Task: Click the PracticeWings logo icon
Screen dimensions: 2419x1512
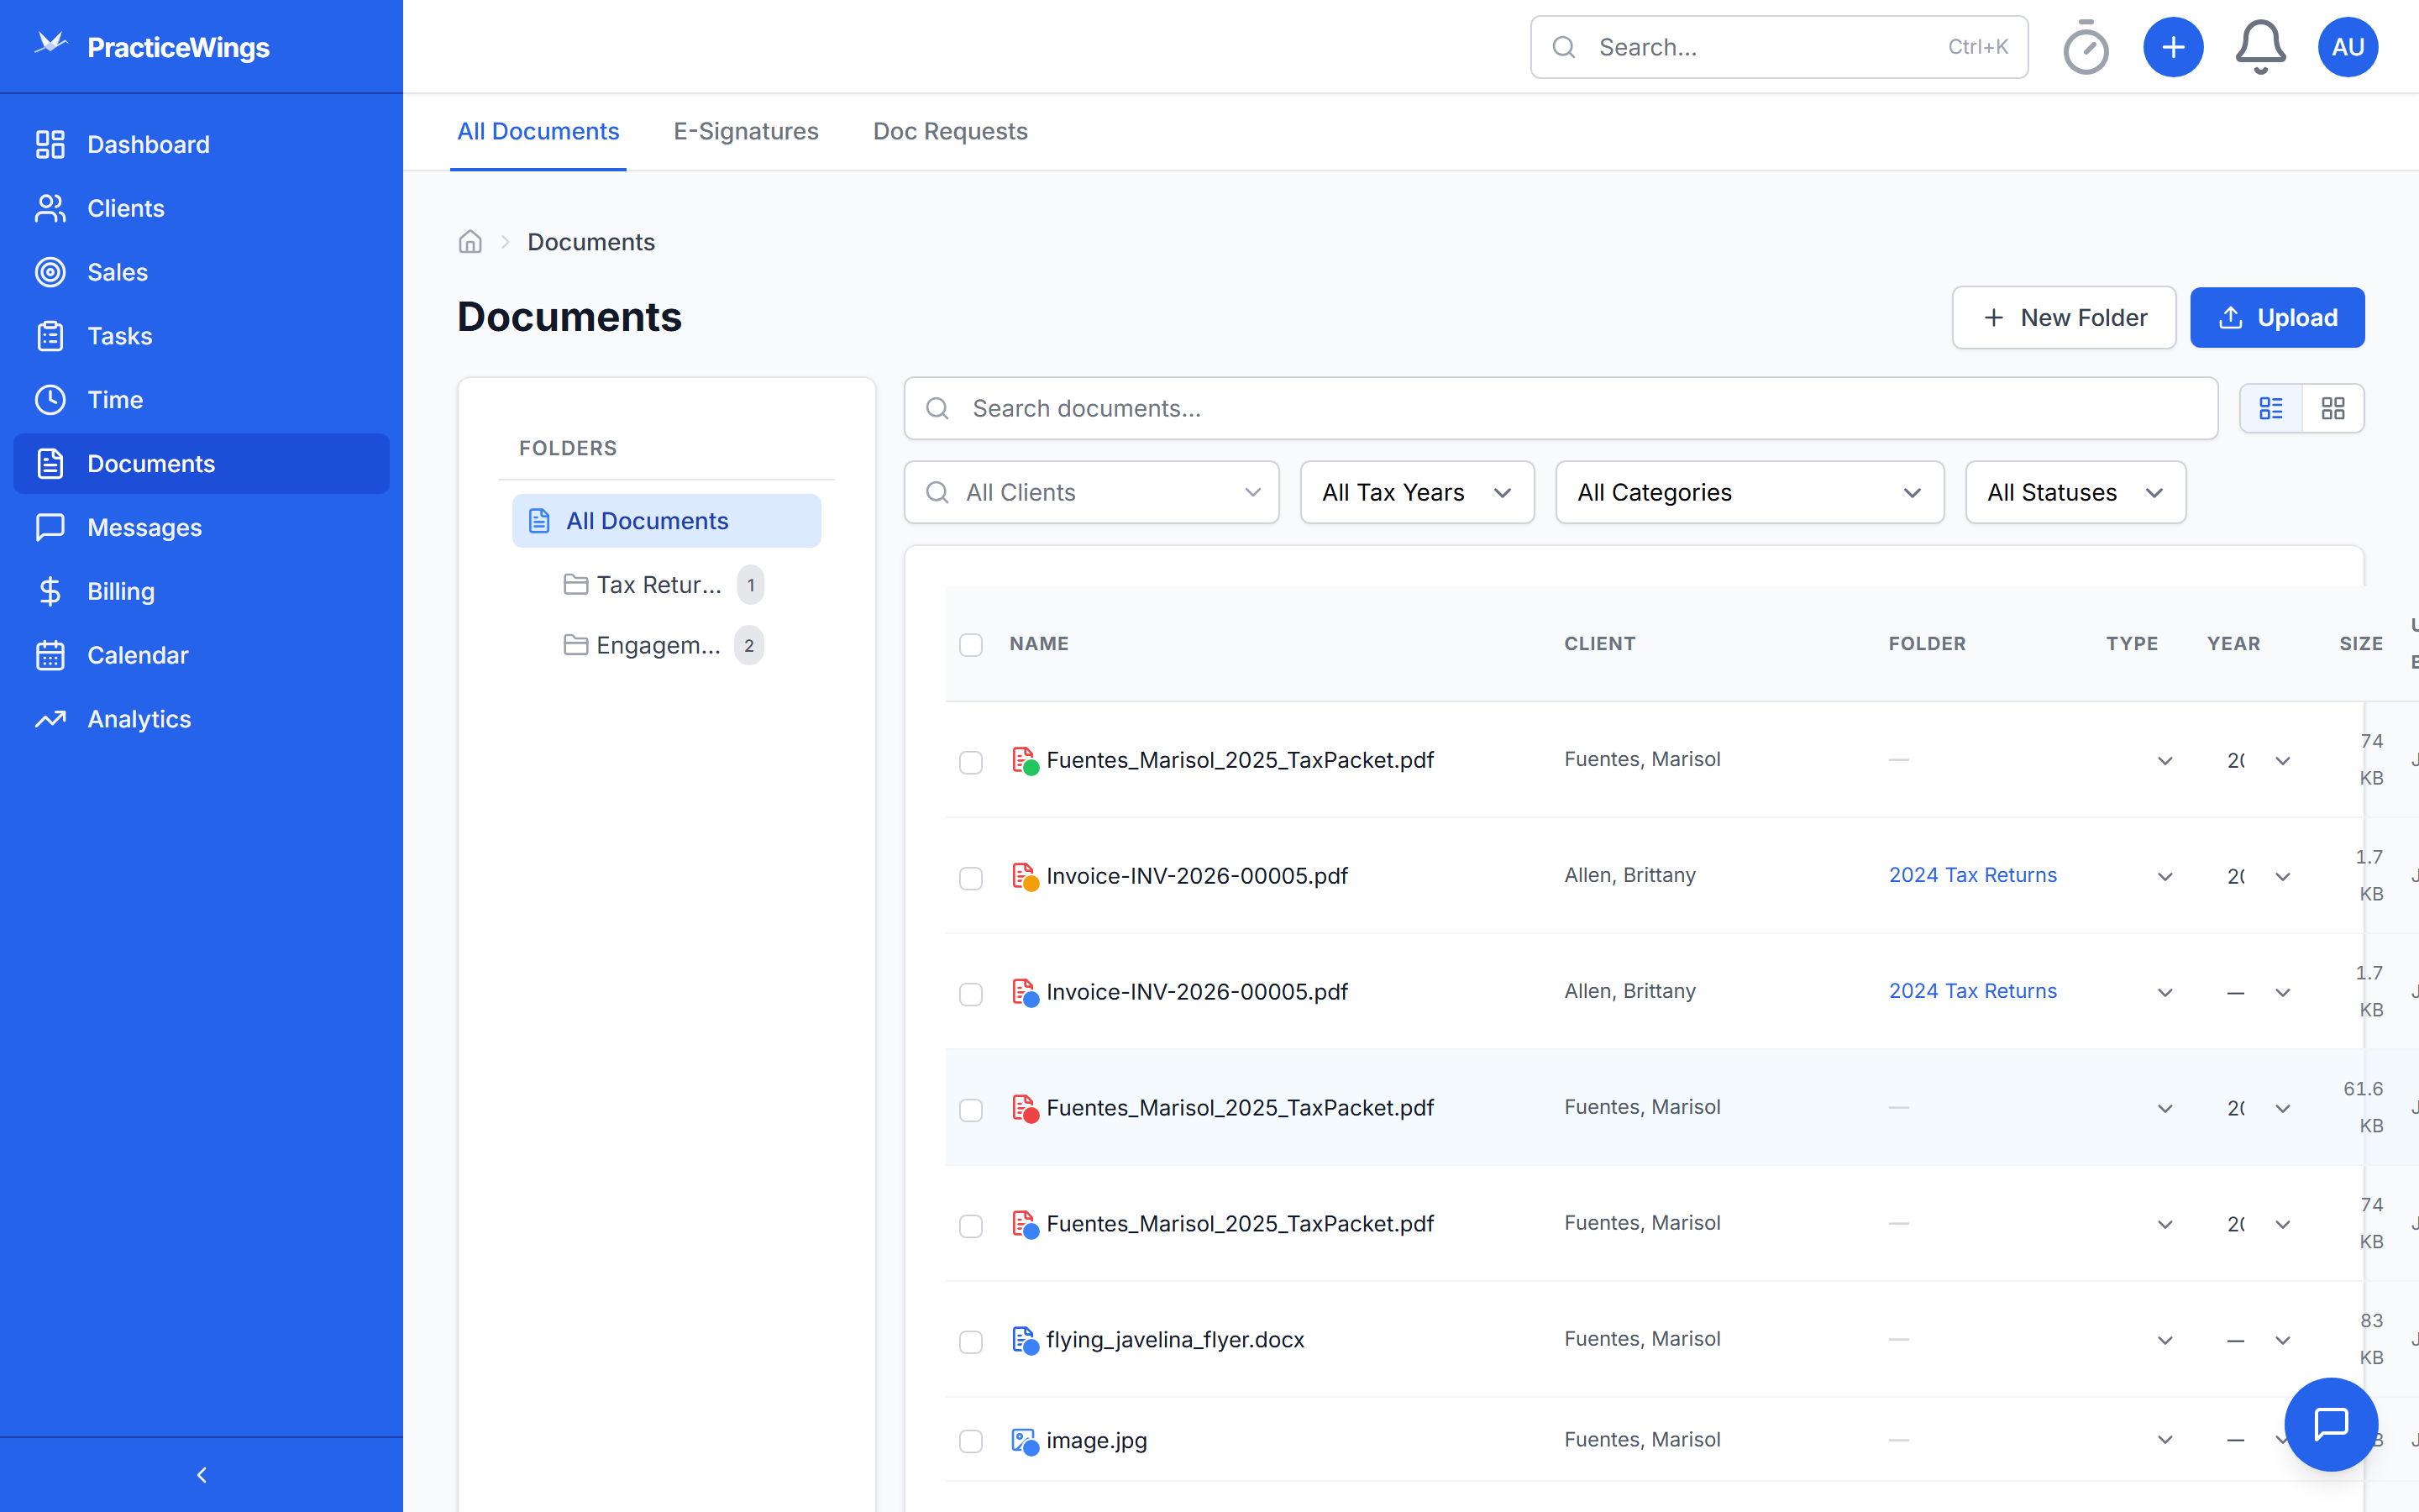Action: (51, 45)
